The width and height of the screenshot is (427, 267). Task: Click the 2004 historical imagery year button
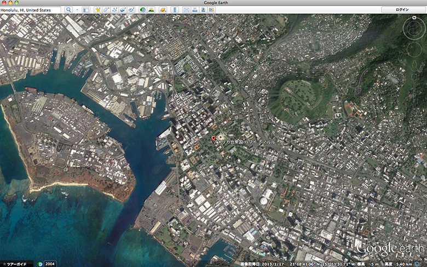pos(49,264)
